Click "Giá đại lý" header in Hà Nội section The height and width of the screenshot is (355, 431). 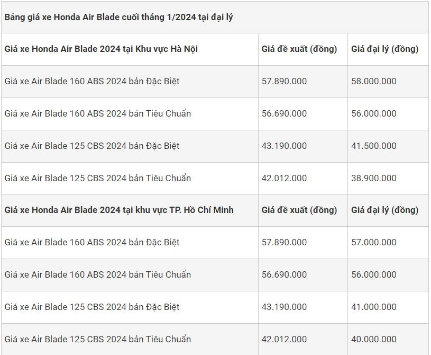tap(385, 49)
